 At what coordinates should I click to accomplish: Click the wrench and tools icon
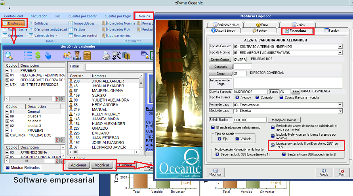click(x=116, y=56)
